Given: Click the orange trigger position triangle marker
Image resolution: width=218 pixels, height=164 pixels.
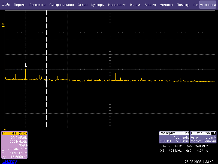Looking at the screenshot, I should click(5, 129).
